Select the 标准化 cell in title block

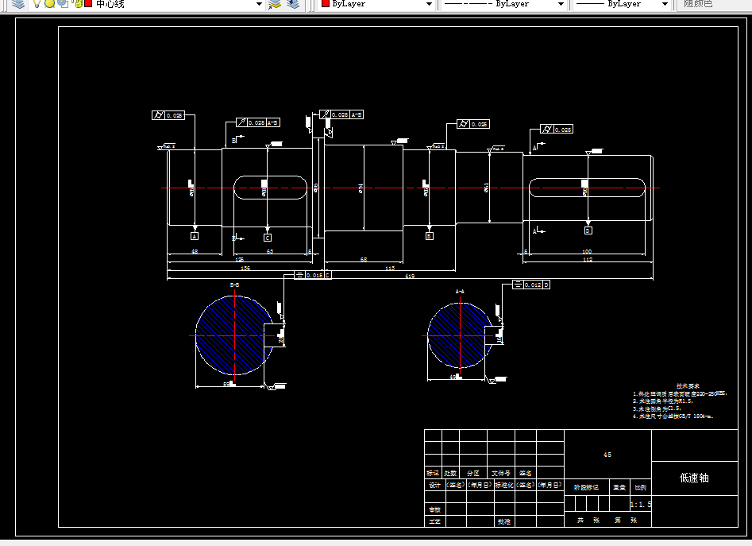tap(504, 485)
